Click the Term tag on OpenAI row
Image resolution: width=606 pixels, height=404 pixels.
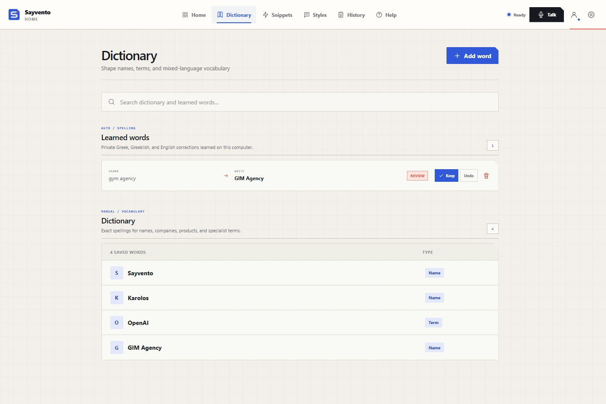[433, 323]
